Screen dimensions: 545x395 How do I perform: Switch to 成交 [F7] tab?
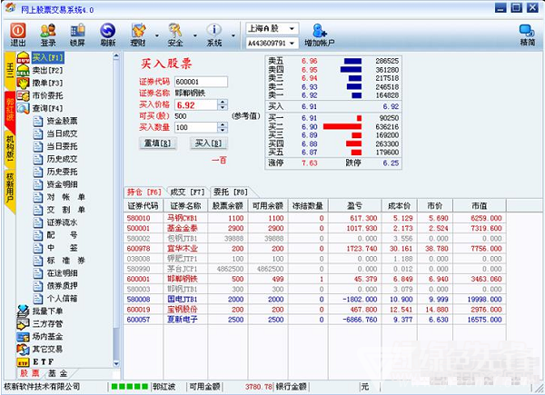pyautogui.click(x=187, y=193)
